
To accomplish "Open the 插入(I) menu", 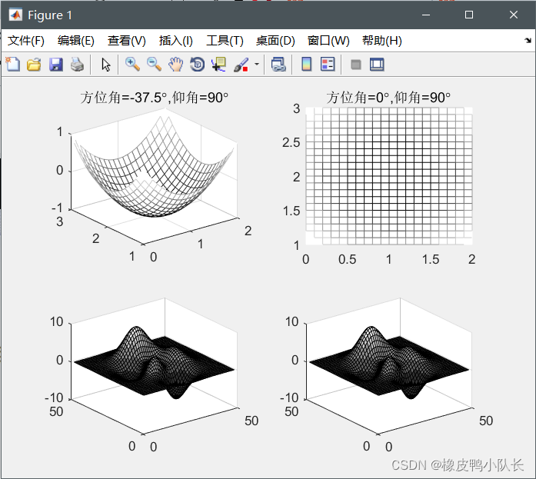I will [x=175, y=41].
